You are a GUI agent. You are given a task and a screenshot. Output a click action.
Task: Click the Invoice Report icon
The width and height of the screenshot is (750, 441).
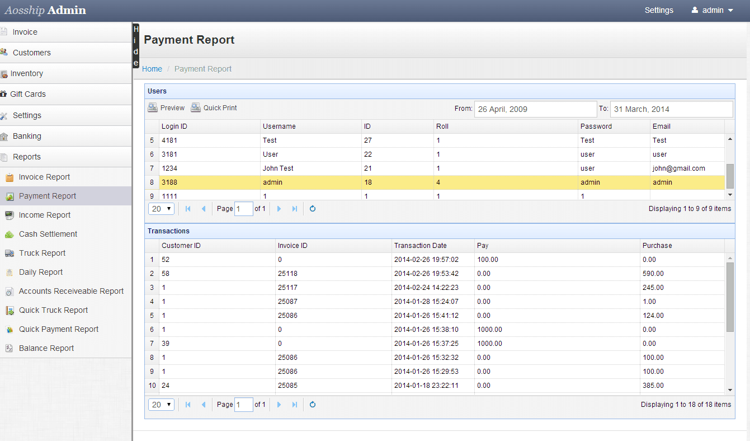point(9,177)
